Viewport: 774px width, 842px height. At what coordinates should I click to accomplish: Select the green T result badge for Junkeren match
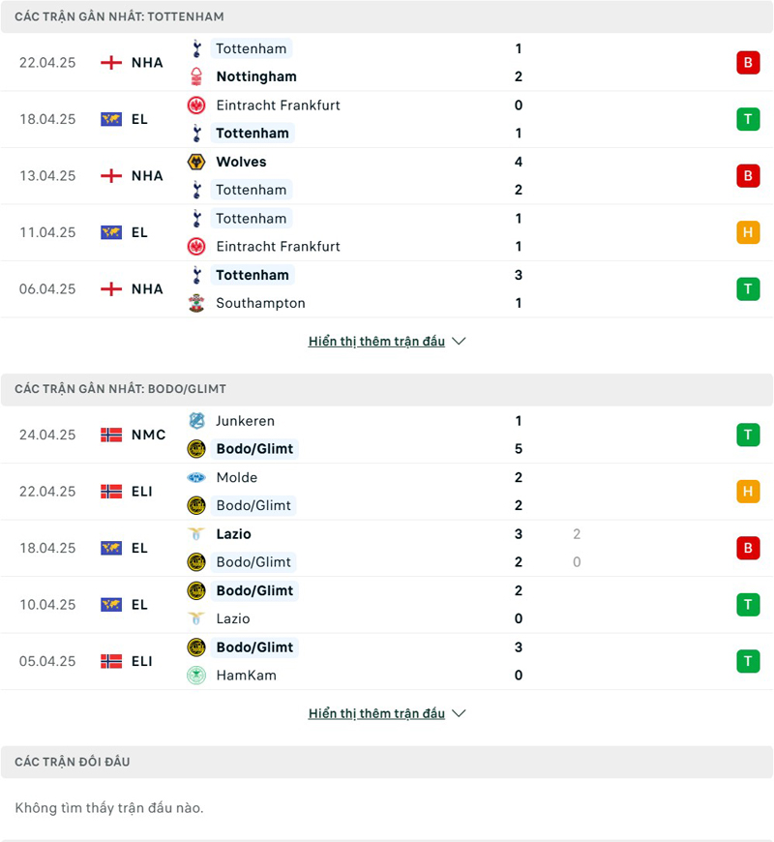pyautogui.click(x=748, y=435)
